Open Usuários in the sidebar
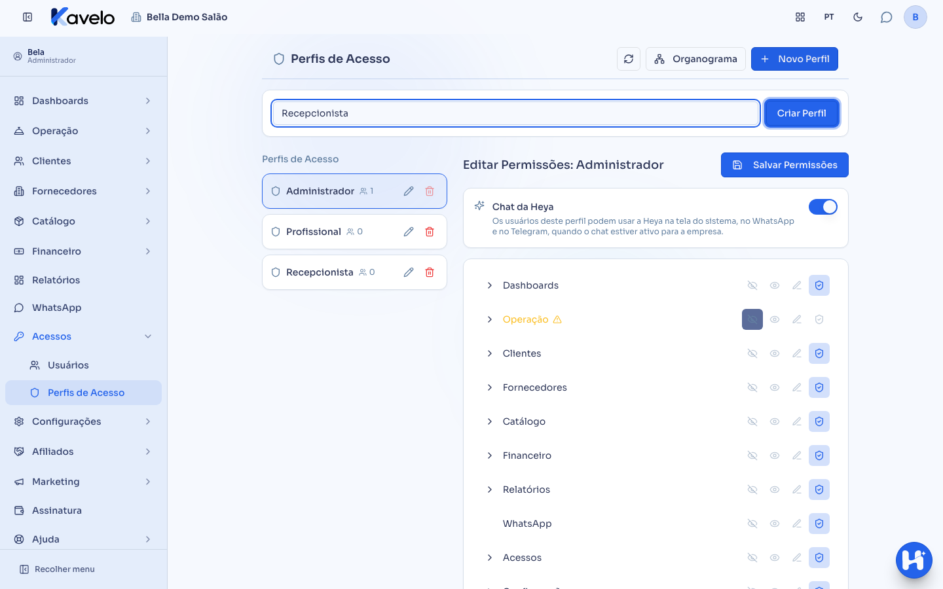 tap(83, 365)
